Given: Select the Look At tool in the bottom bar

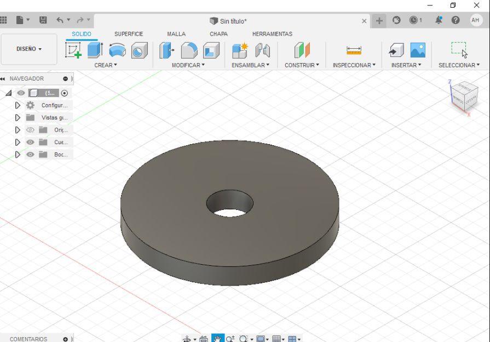Looking at the screenshot, I should coord(204,339).
